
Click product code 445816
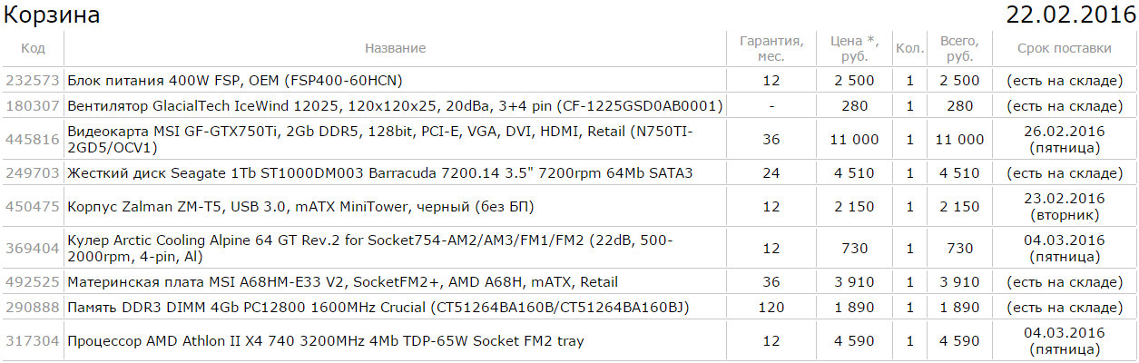click(33, 140)
